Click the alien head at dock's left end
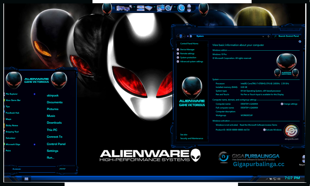Screen dimensions: 310x186 point(107,9)
